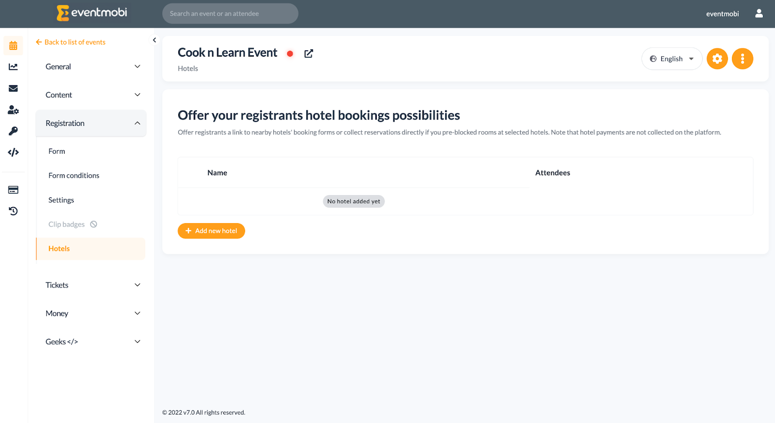Open event in new window icon
Viewport: 775px width, 423px height.
309,54
